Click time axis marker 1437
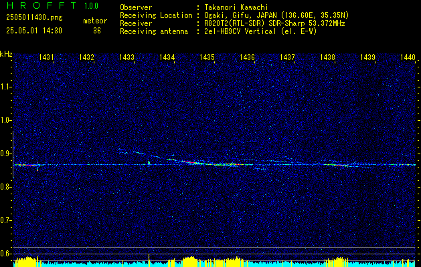This screenshot has height=267, width=421. tap(287, 57)
